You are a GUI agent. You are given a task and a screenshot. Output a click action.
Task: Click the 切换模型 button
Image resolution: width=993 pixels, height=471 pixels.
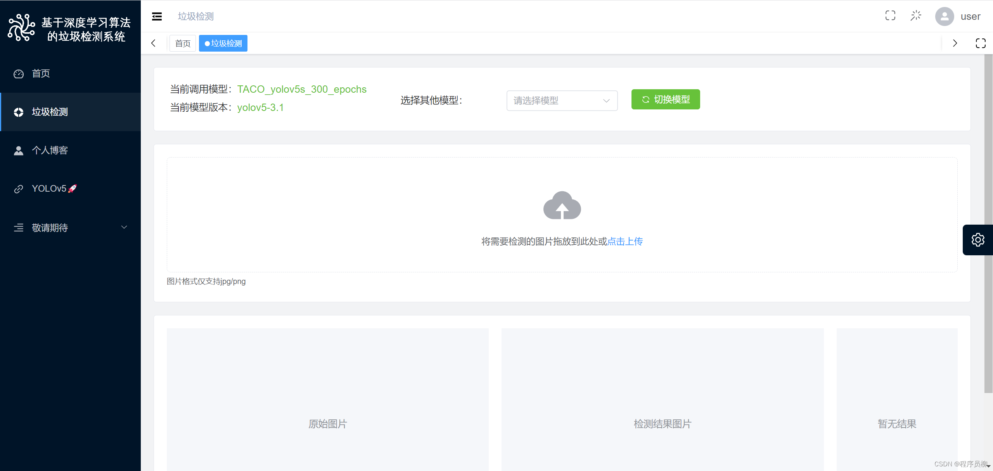coord(666,99)
